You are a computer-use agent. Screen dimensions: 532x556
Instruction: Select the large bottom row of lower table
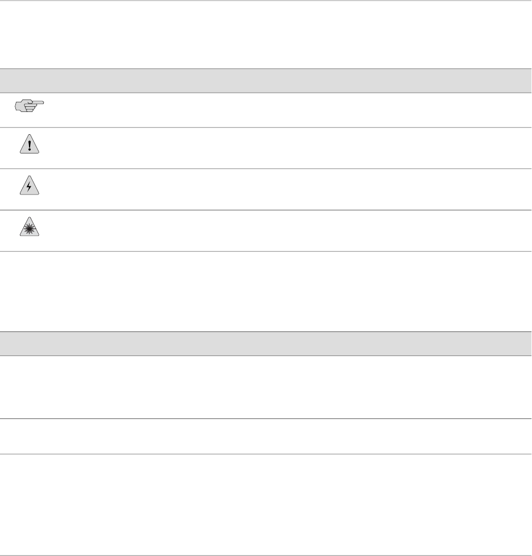[x=266, y=504]
